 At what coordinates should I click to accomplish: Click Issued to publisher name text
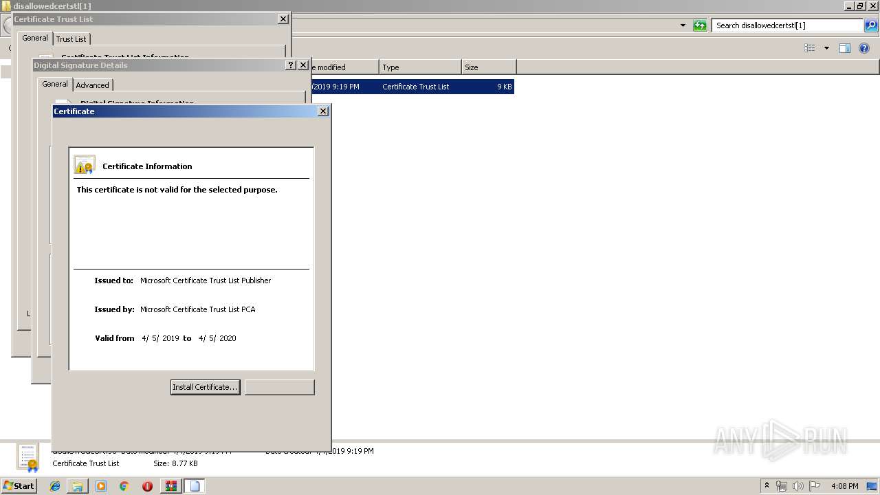coord(206,280)
